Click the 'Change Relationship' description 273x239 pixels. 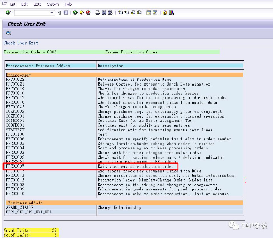[x=119, y=207]
